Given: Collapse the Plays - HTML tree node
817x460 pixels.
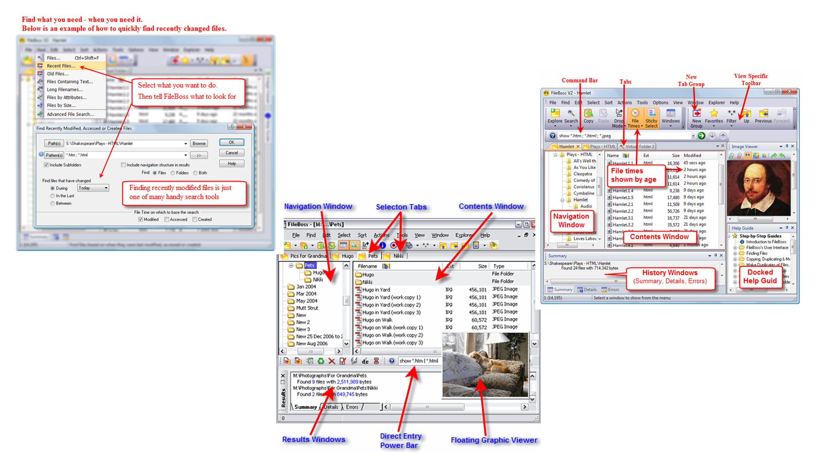Looking at the screenshot, I should coord(555,155).
